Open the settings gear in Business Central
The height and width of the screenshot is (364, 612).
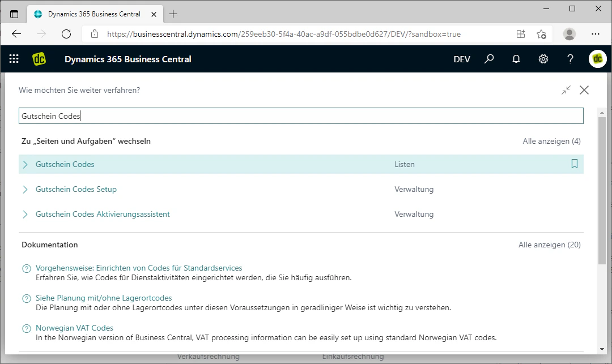[543, 59]
